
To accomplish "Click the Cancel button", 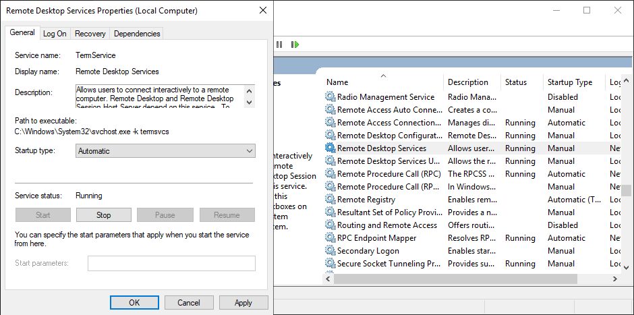I will point(189,302).
